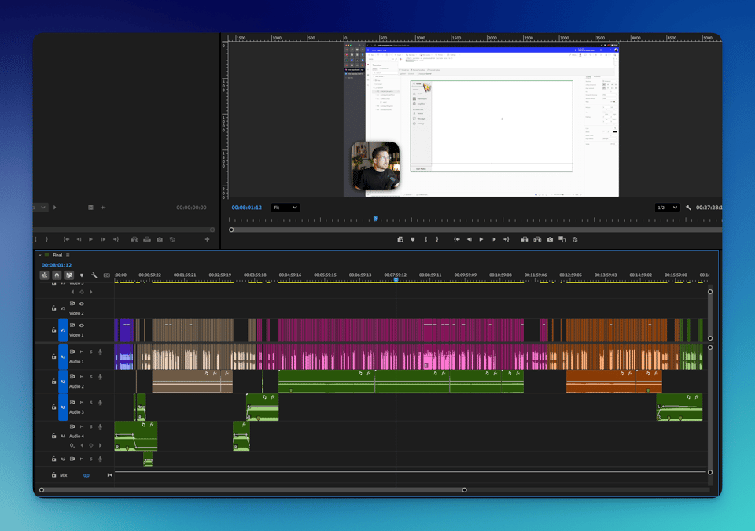The image size is (755, 531).
Task: Click the Program monitor playhead marker
Action: 376,219
